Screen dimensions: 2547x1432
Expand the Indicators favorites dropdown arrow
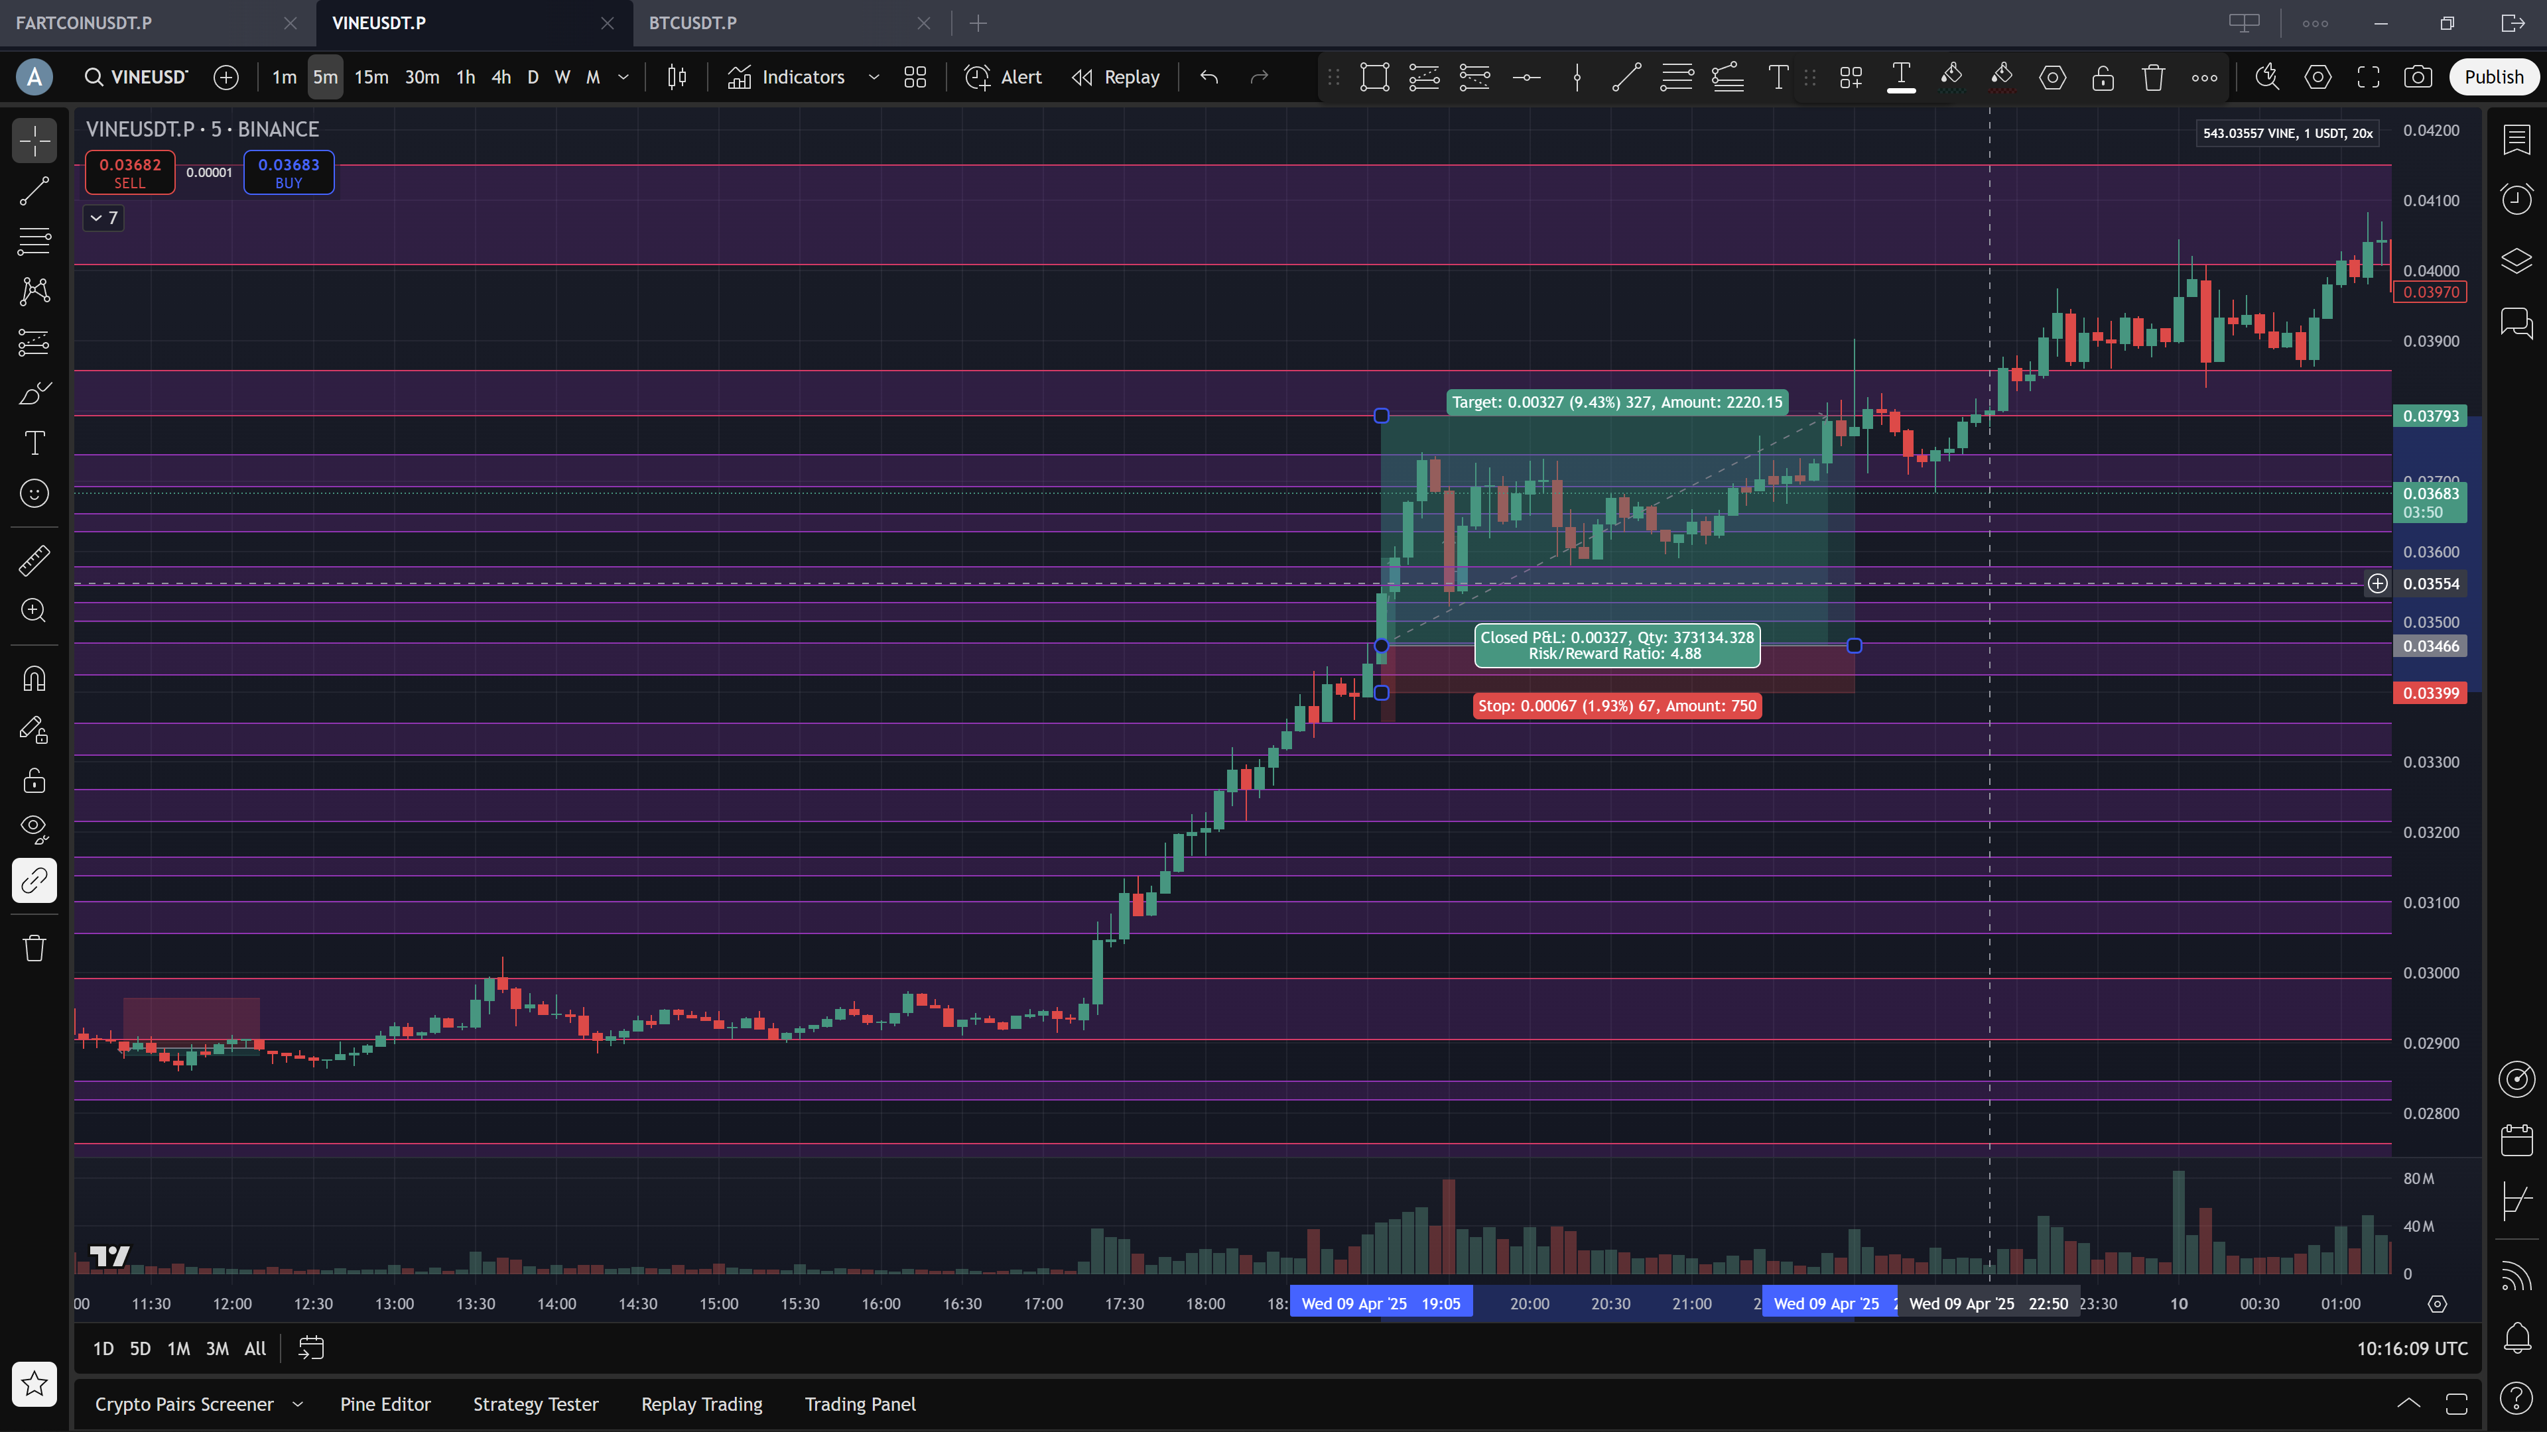point(873,77)
